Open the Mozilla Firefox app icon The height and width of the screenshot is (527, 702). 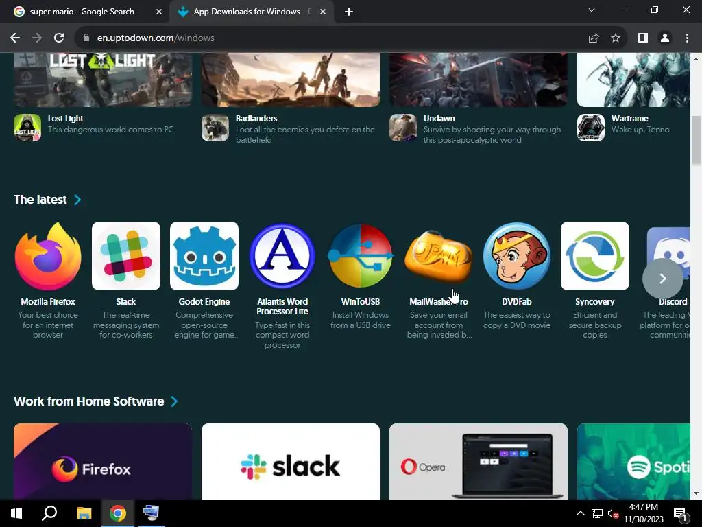click(x=48, y=256)
